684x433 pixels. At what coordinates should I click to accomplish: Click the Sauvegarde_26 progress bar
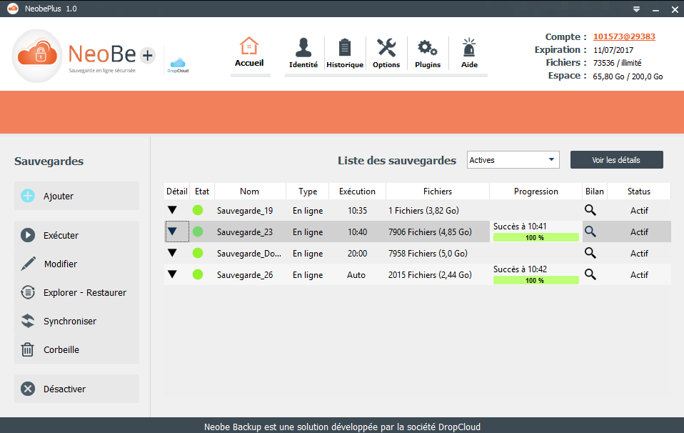[535, 280]
